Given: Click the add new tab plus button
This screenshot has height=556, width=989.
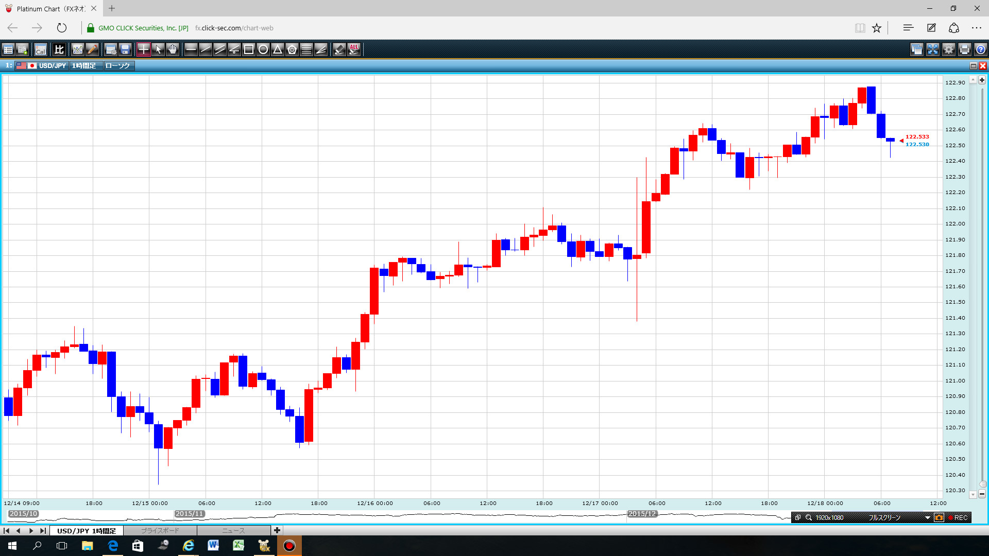Looking at the screenshot, I should click(x=277, y=530).
